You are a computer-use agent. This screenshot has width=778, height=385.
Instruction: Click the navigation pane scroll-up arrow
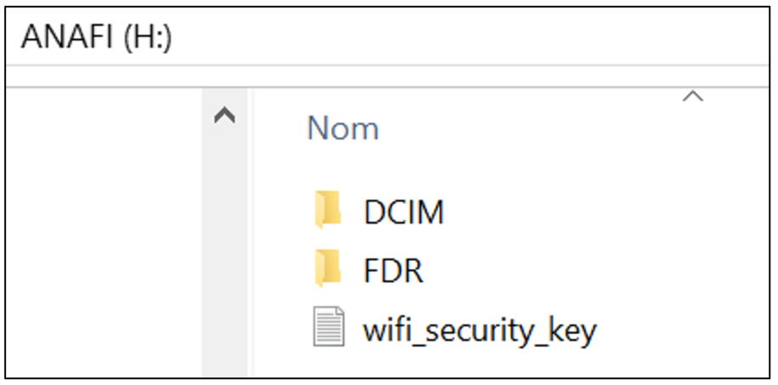coord(224,116)
